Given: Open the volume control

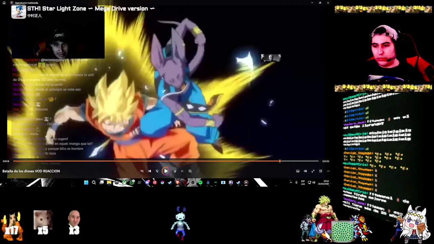Looking at the screenshot, I should click(x=305, y=171).
